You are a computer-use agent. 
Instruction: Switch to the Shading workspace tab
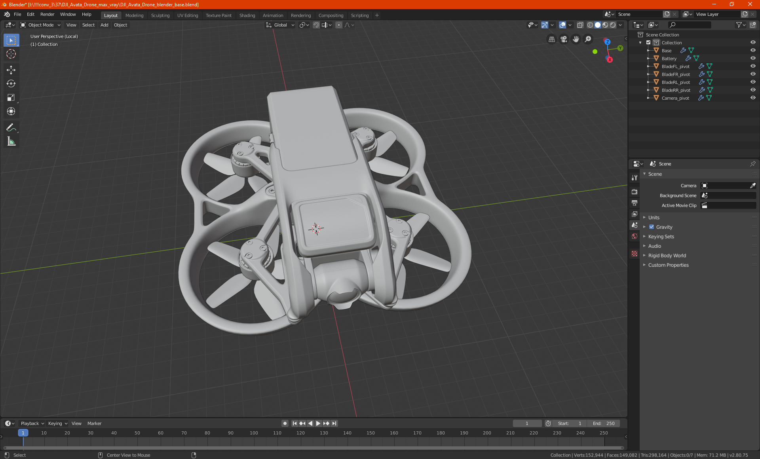coord(247,15)
